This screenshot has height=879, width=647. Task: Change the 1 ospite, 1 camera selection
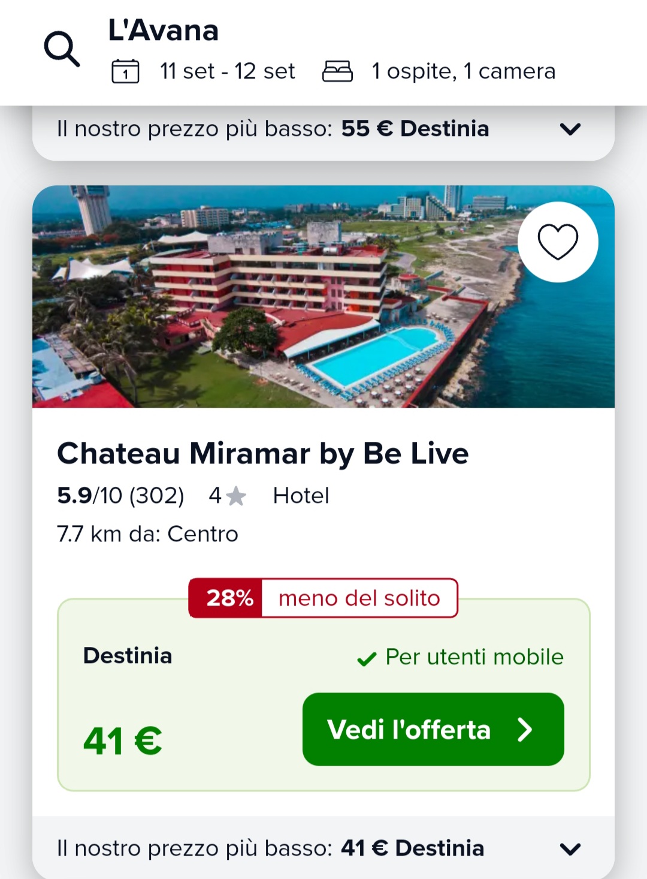pos(463,71)
